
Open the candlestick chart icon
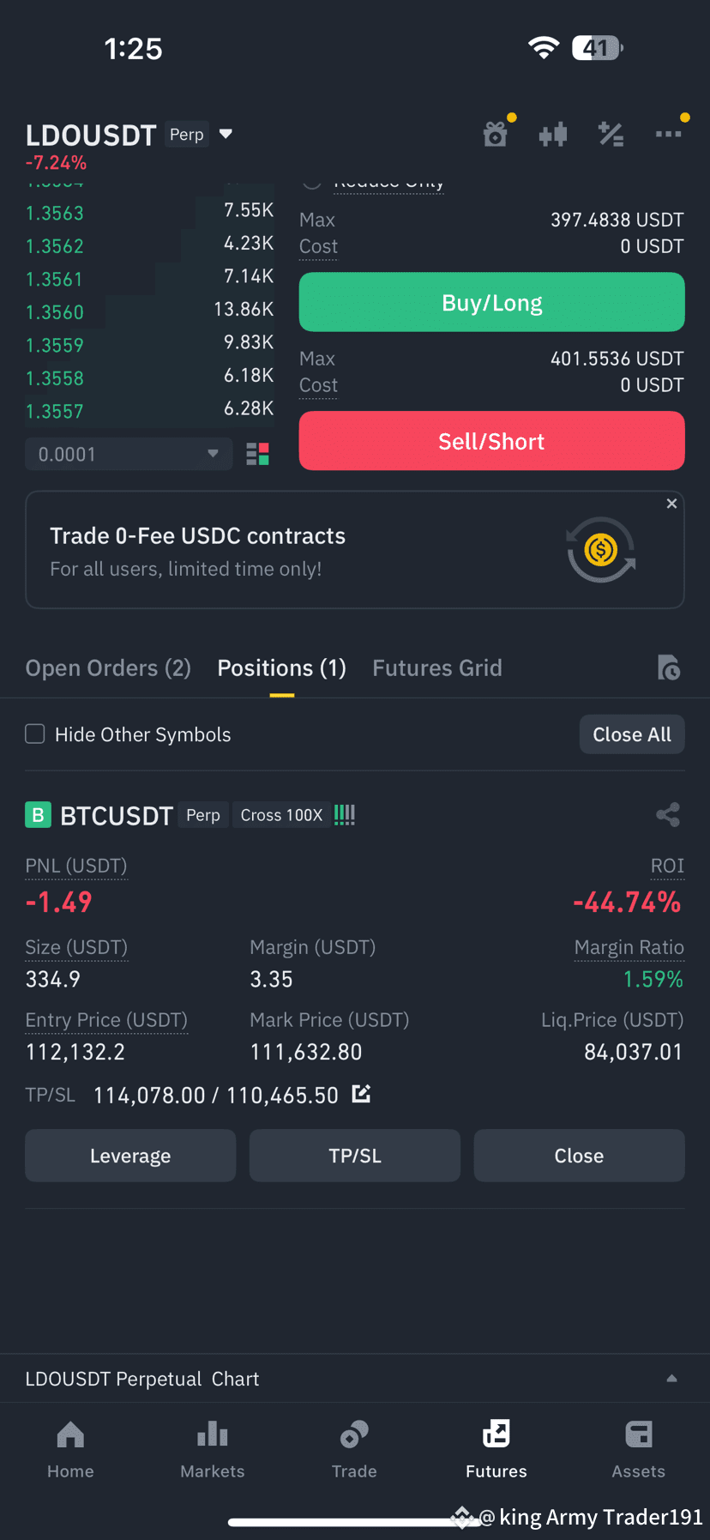click(553, 134)
